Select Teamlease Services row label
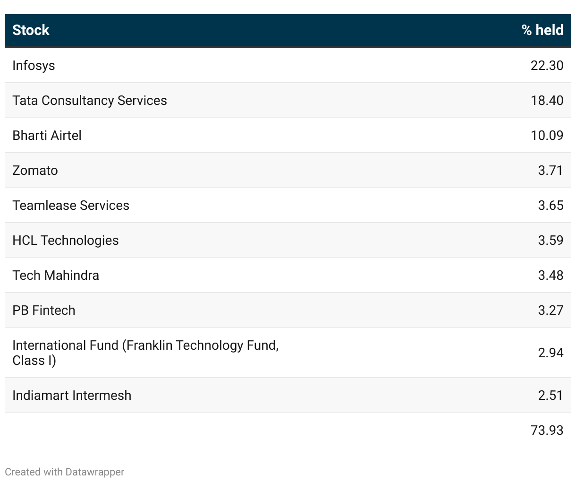The width and height of the screenshot is (576, 483). pos(71,205)
